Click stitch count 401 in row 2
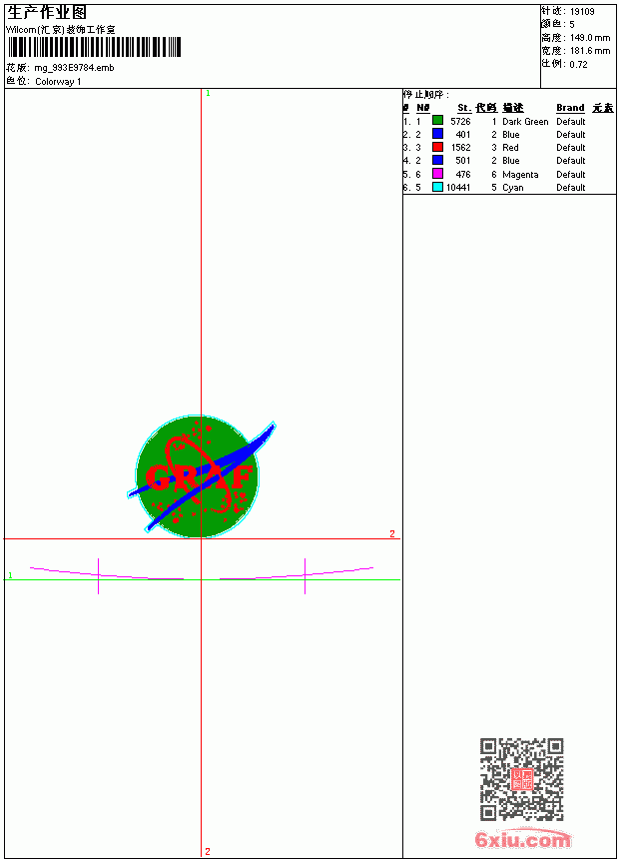The image size is (619, 859). click(463, 135)
